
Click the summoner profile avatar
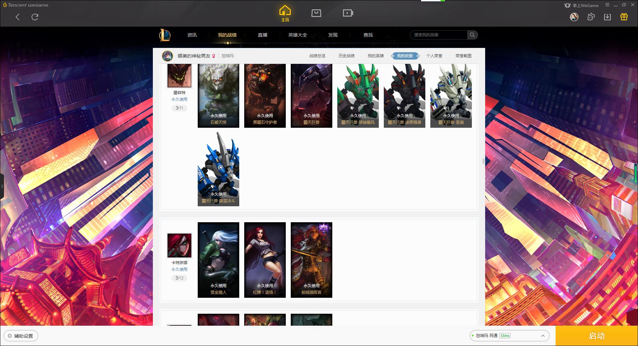[167, 56]
